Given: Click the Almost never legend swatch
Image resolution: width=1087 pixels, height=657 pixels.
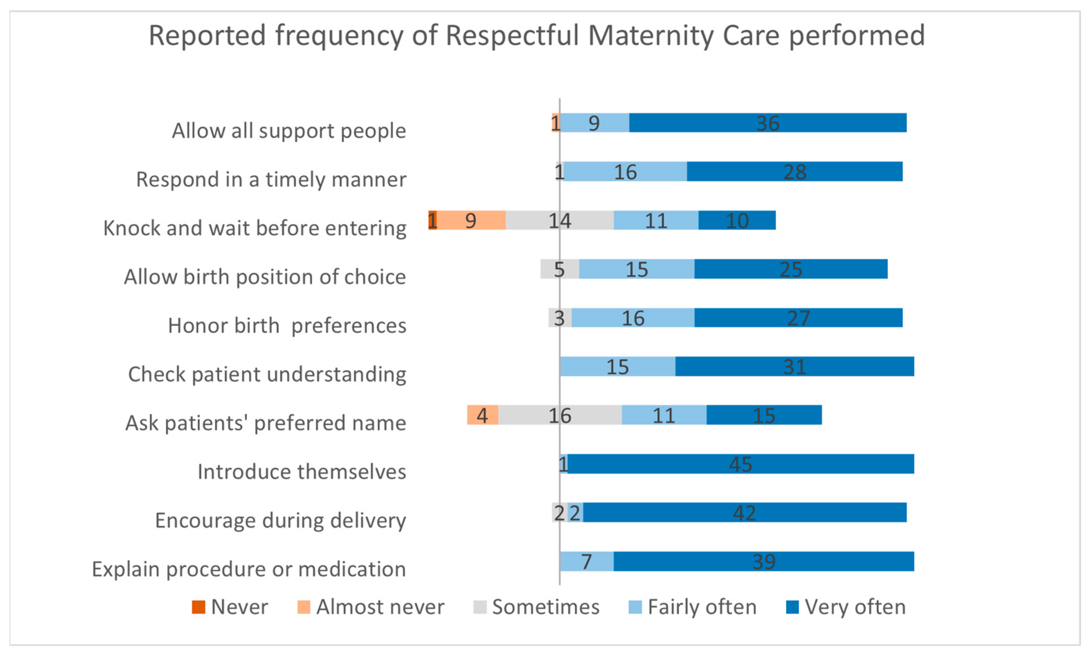Looking at the screenshot, I should (x=304, y=607).
